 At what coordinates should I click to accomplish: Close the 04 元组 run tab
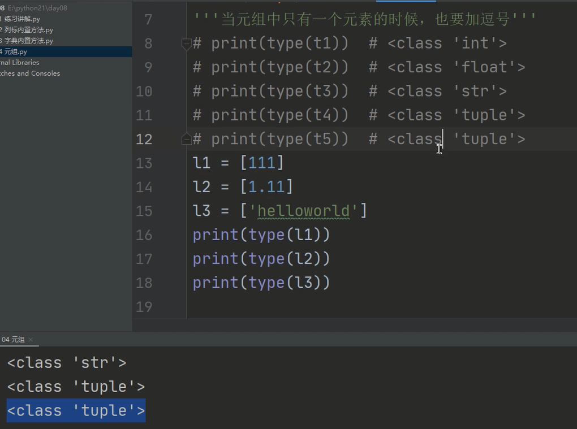[x=31, y=340]
